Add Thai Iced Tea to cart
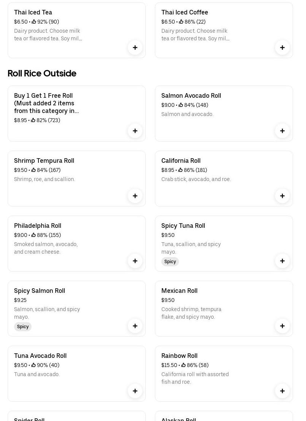 (135, 48)
